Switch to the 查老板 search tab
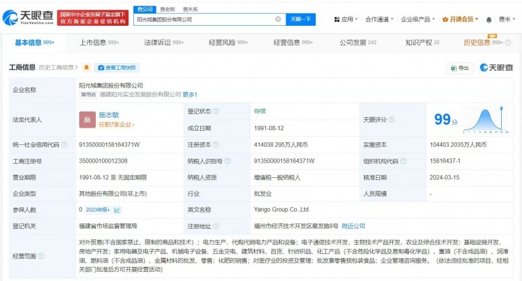Viewport: 522px width, 281px height. (168, 9)
